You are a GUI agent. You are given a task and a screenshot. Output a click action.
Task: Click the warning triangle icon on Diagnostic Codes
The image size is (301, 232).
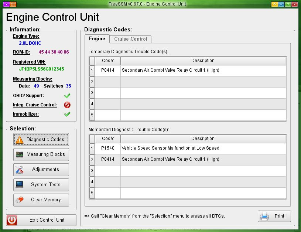point(20,140)
